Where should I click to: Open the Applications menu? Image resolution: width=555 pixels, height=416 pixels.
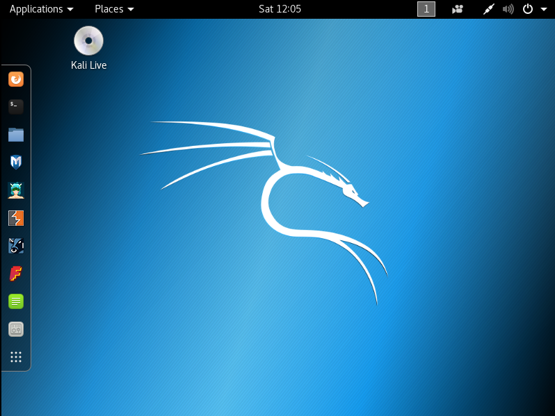(x=42, y=9)
